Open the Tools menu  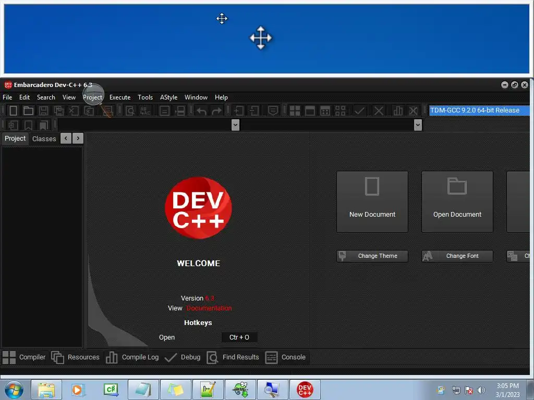[145, 97]
